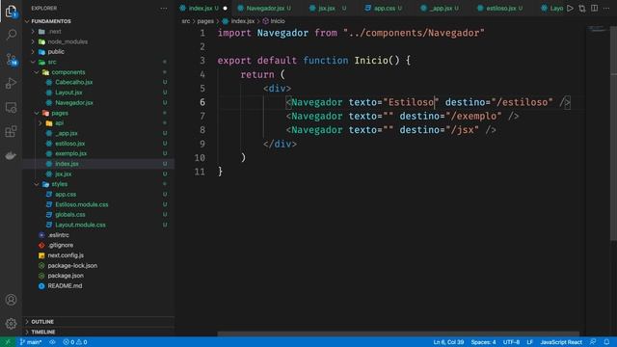The image size is (617, 347).
Task: Open the Extensions view icon
Action: (11, 131)
